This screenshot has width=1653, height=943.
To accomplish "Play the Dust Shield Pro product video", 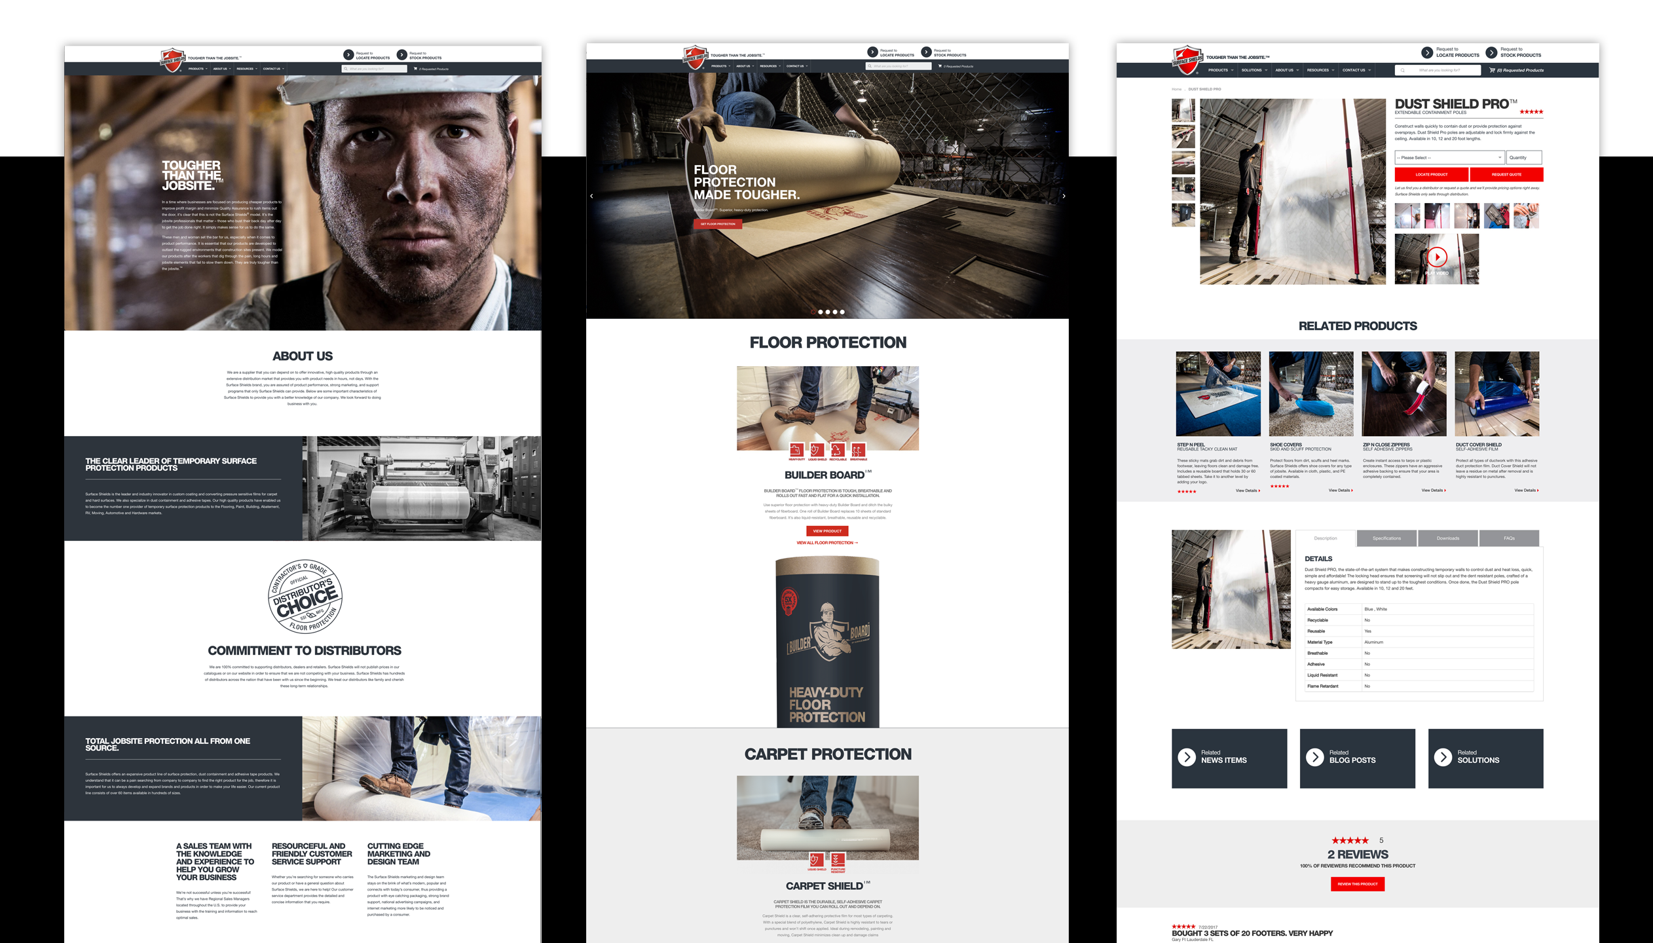I will [x=1437, y=257].
